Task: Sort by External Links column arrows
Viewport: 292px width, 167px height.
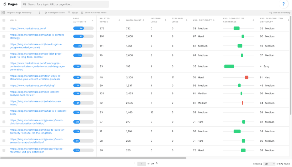Action: click(186, 20)
